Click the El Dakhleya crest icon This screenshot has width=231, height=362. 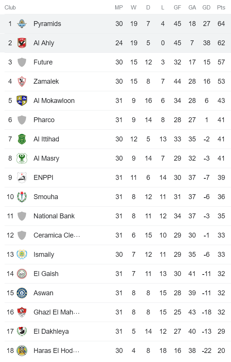pos(22,331)
